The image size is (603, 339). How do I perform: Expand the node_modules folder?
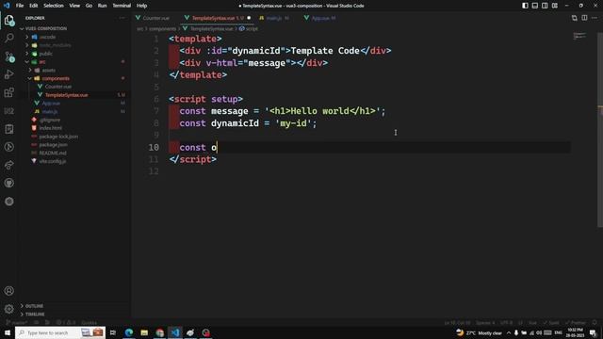pyautogui.click(x=55, y=45)
